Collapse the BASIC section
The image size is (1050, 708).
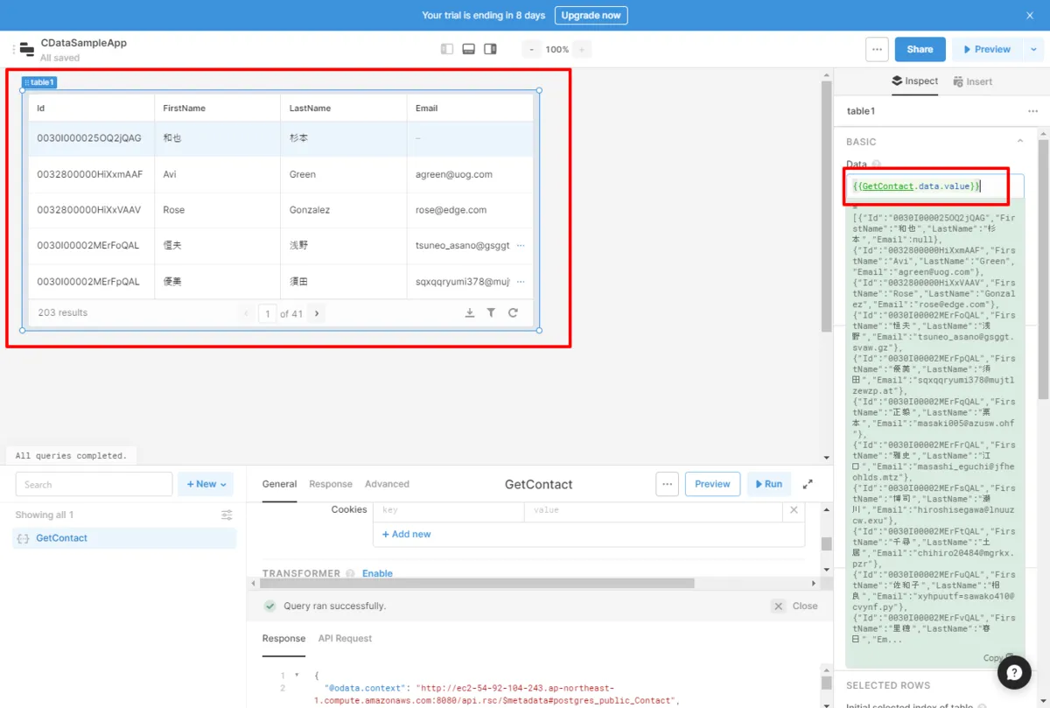(x=1019, y=142)
